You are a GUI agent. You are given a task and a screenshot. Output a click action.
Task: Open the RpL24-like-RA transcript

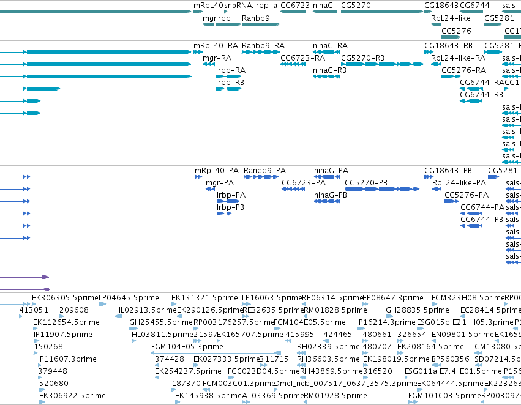[x=436, y=64]
